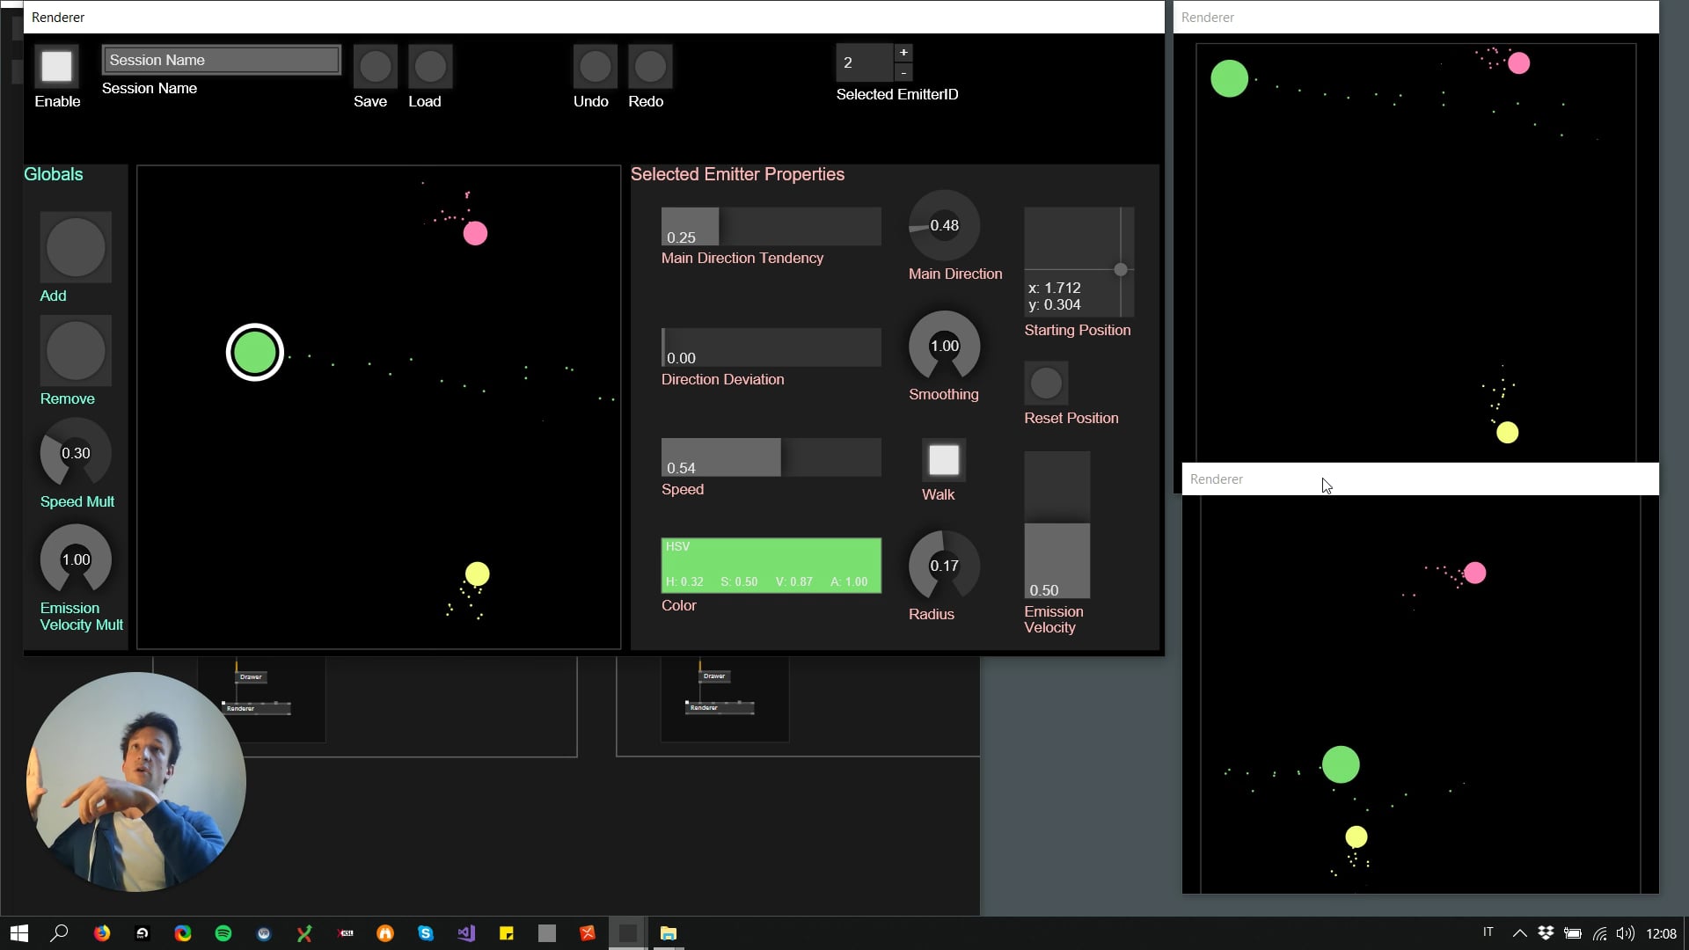Open File Explorer from the taskbar
The height and width of the screenshot is (950, 1689).
pos(669,933)
